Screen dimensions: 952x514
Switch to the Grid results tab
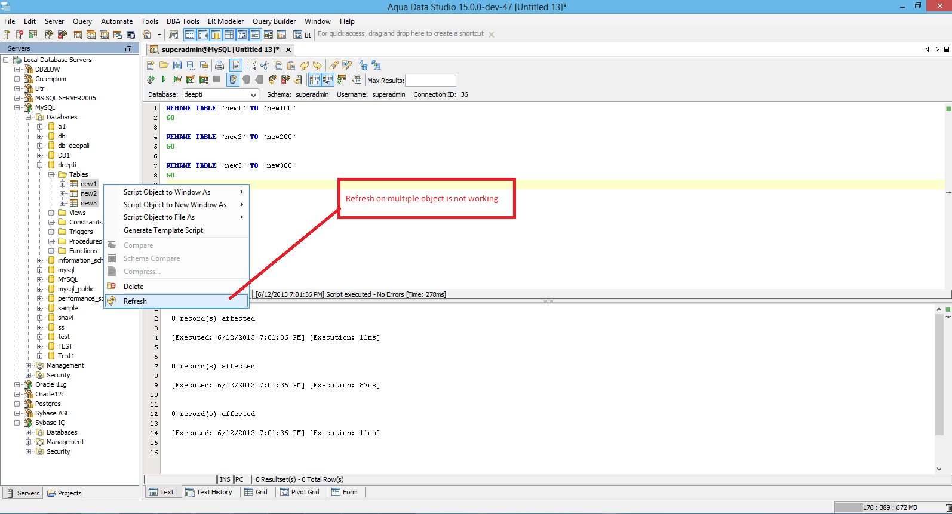pos(256,492)
